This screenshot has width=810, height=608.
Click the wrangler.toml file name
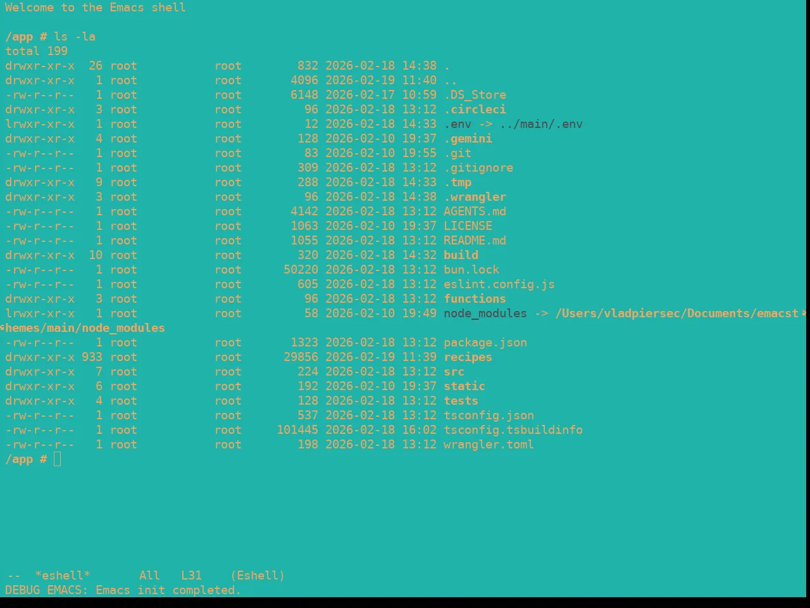pyautogui.click(x=489, y=445)
